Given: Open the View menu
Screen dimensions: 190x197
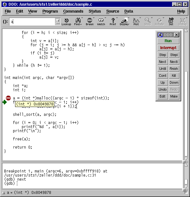Looking at the screenshot, I should coord(33,11).
